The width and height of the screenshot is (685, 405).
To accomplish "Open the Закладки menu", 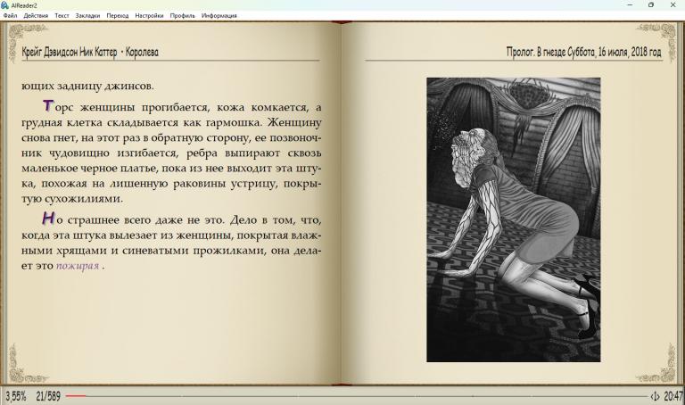I will pyautogui.click(x=87, y=15).
